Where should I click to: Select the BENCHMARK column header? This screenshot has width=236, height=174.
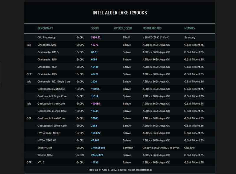45,28
